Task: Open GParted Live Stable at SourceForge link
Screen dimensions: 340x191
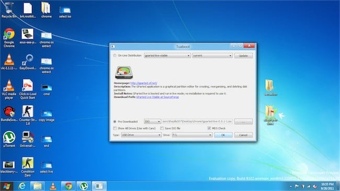Action: [x=157, y=97]
